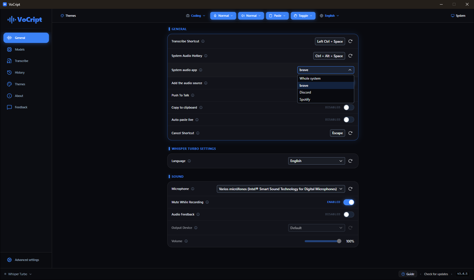
Task: Reset the Language setting with refresh icon
Action: (x=351, y=161)
